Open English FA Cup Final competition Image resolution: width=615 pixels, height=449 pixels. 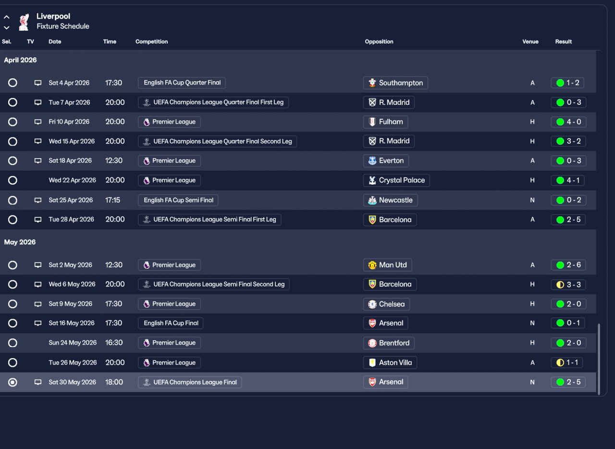[171, 323]
